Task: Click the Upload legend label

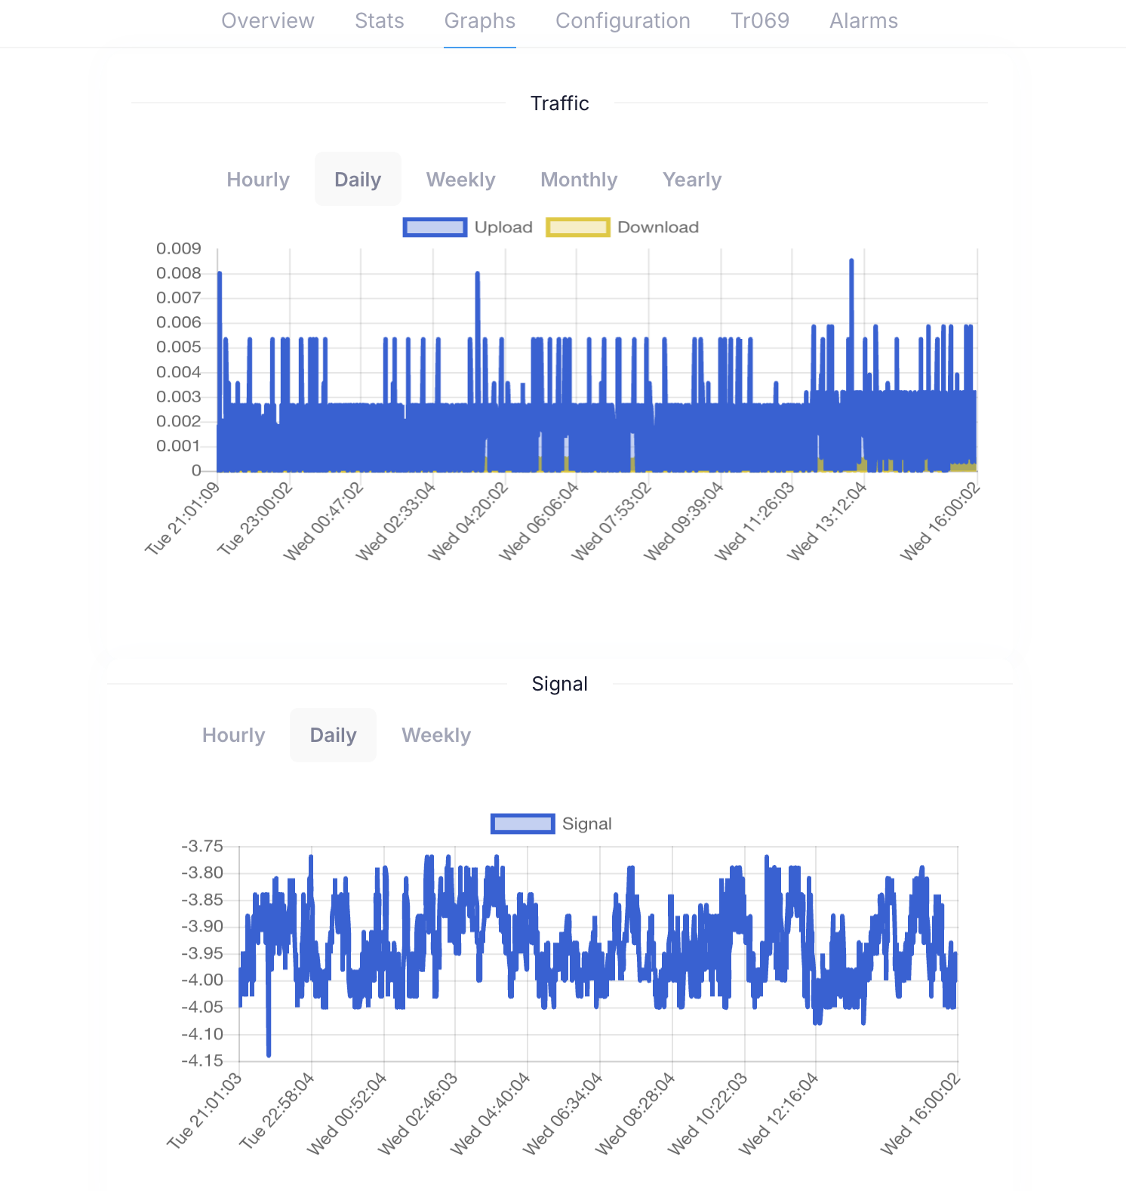Action: click(x=503, y=227)
